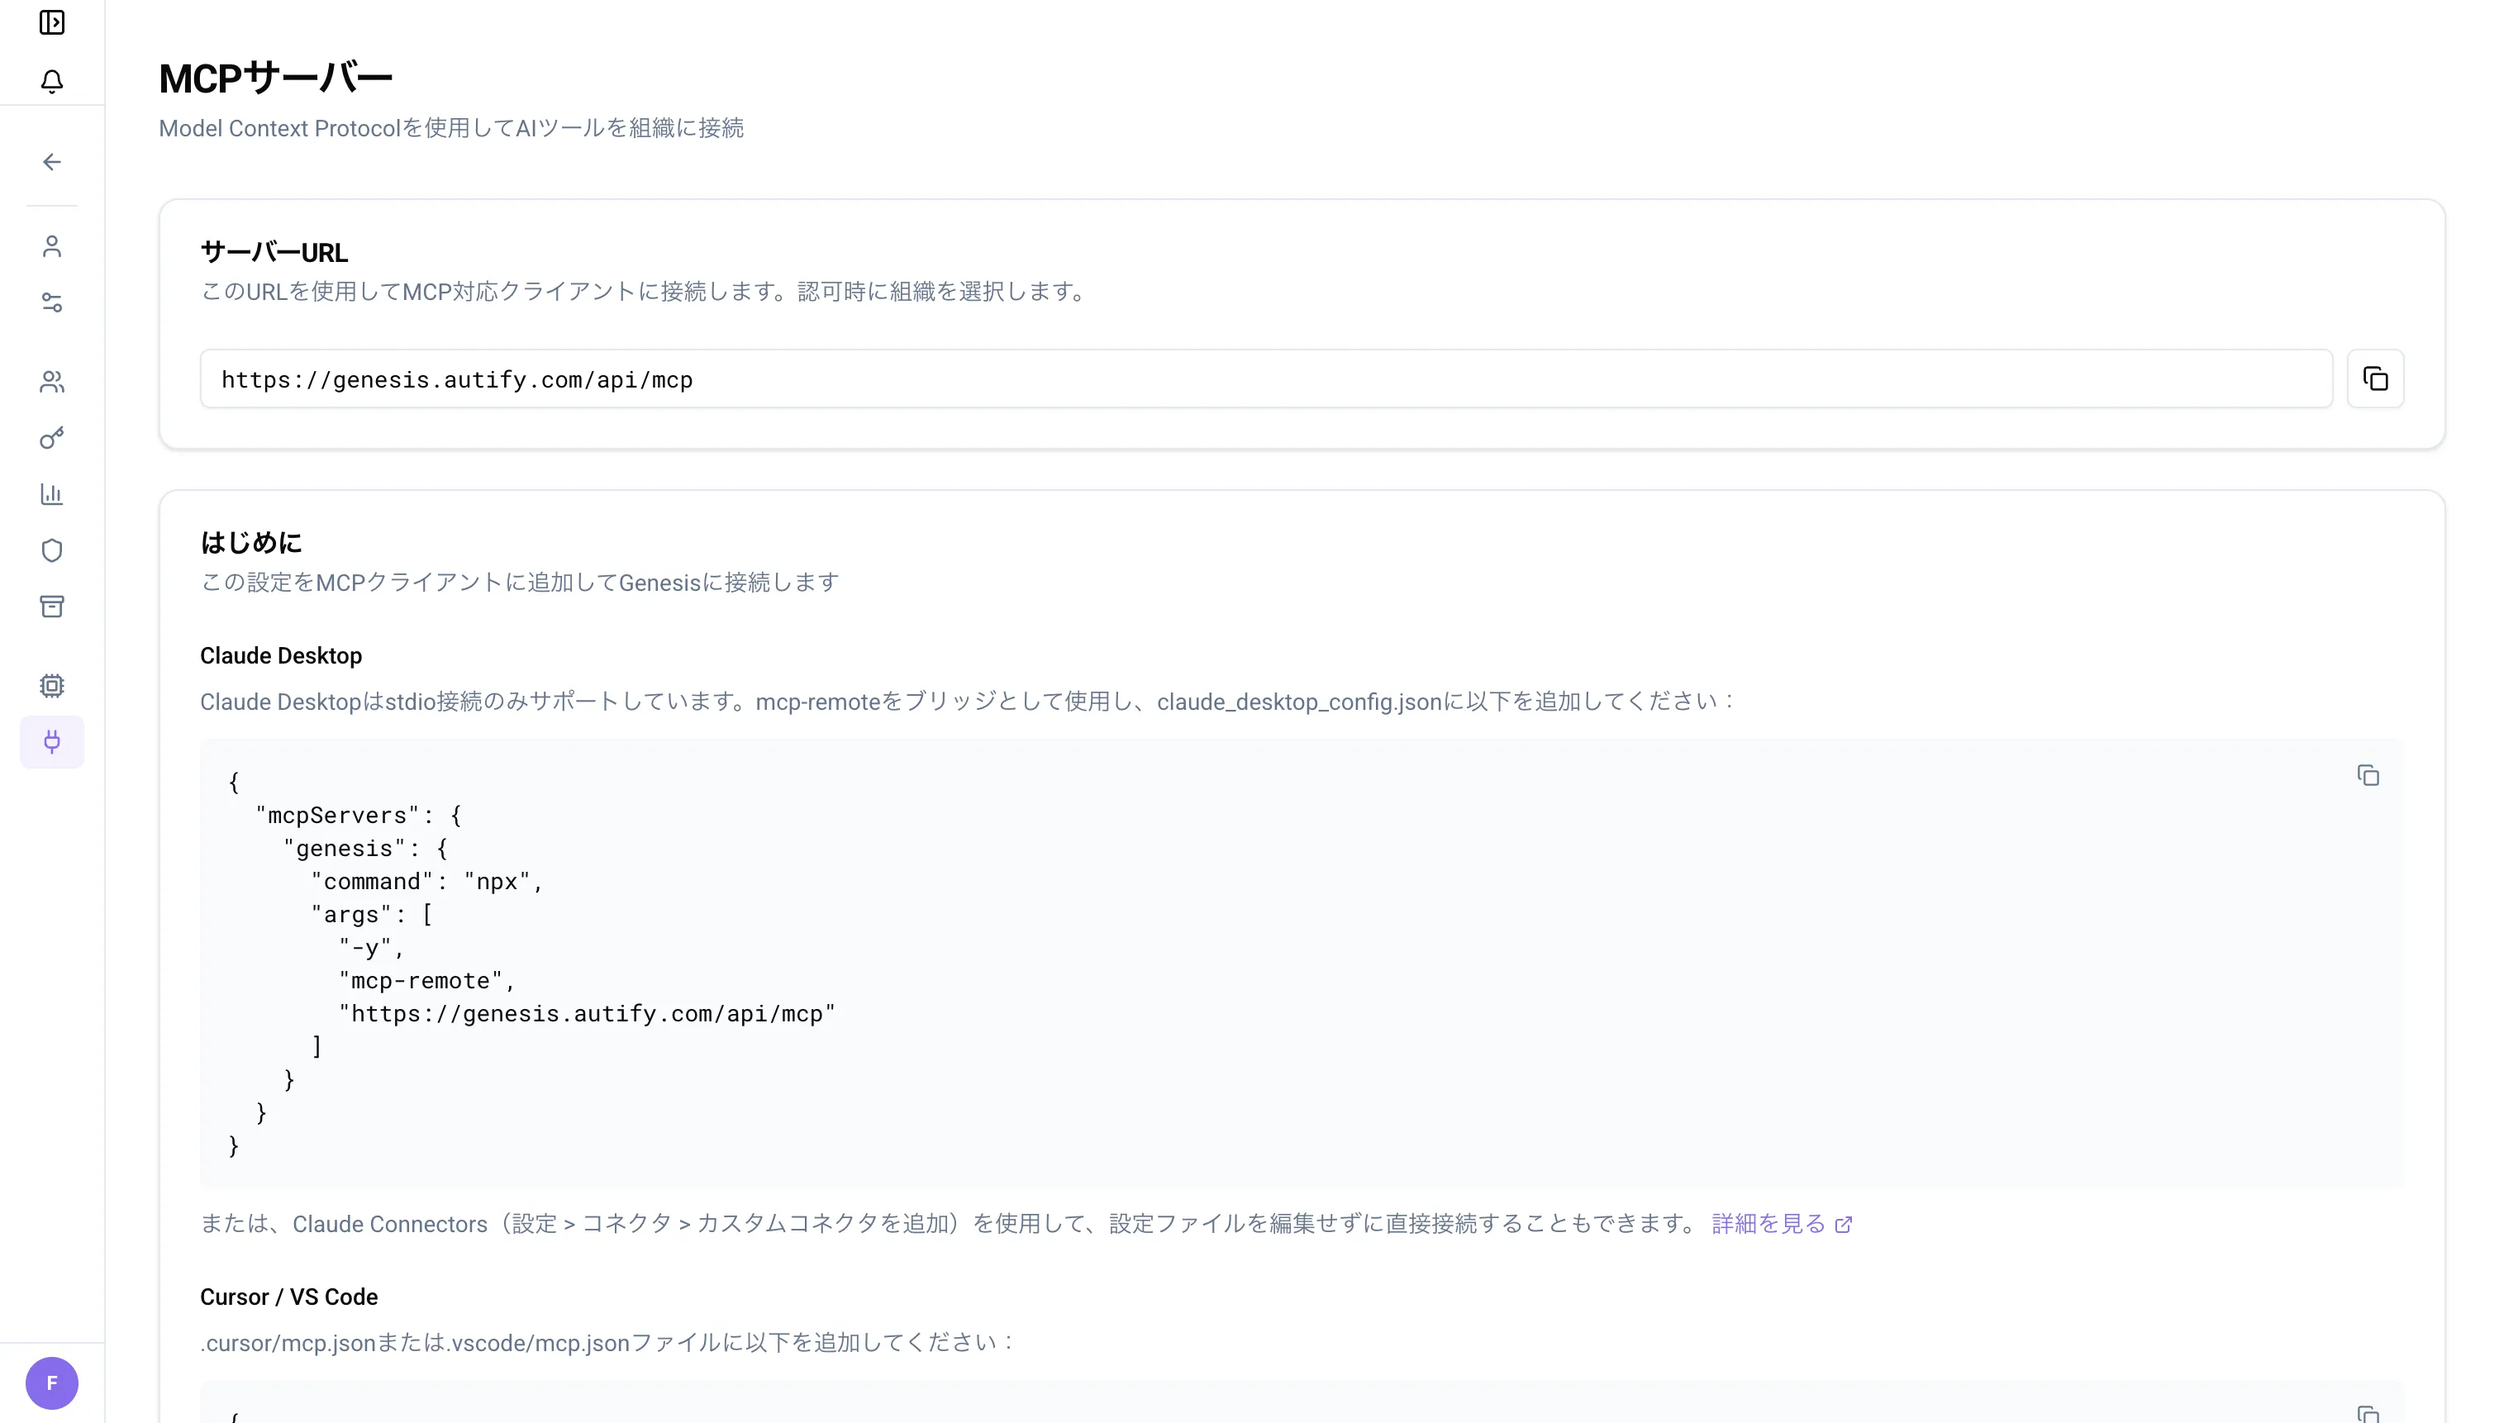The height and width of the screenshot is (1423, 2499).
Task: Select the MCP plug icon in sidebar
Action: (x=52, y=742)
